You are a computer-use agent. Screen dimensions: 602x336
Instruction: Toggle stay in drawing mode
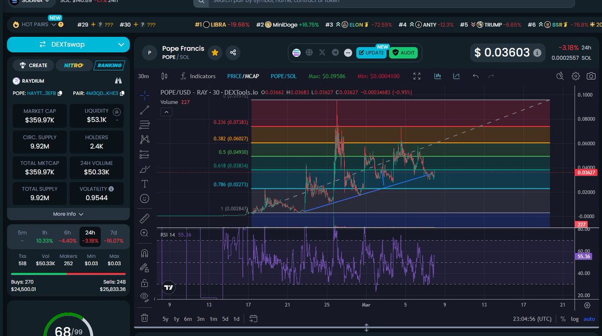[x=144, y=268]
